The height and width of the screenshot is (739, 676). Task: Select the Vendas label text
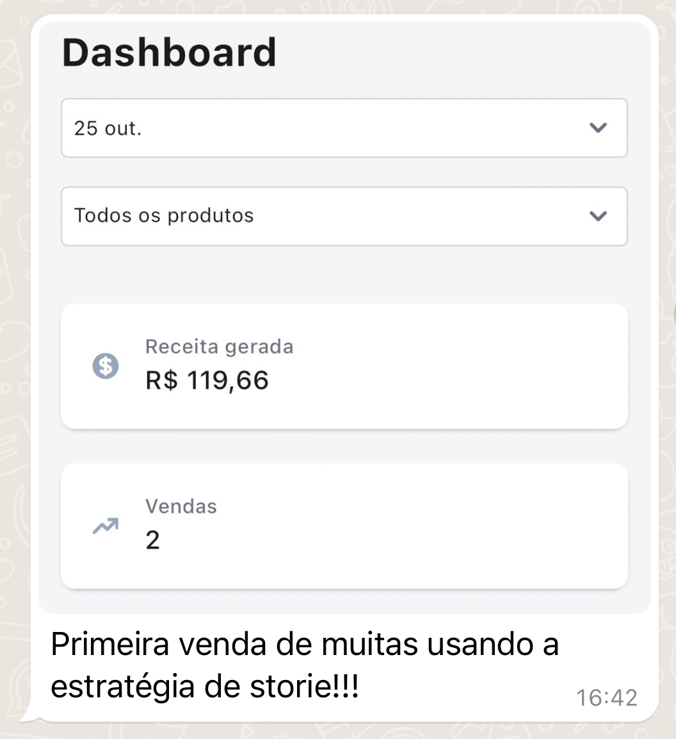point(181,506)
